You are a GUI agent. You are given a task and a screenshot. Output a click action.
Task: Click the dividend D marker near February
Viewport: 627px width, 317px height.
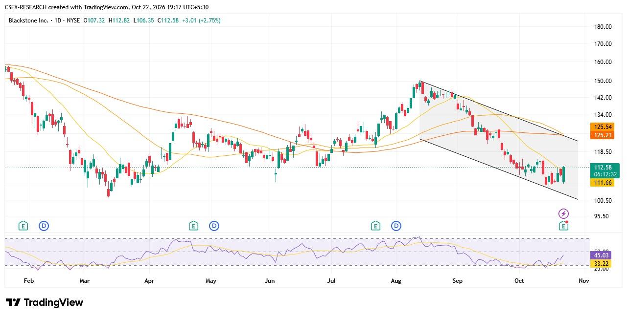44,226
